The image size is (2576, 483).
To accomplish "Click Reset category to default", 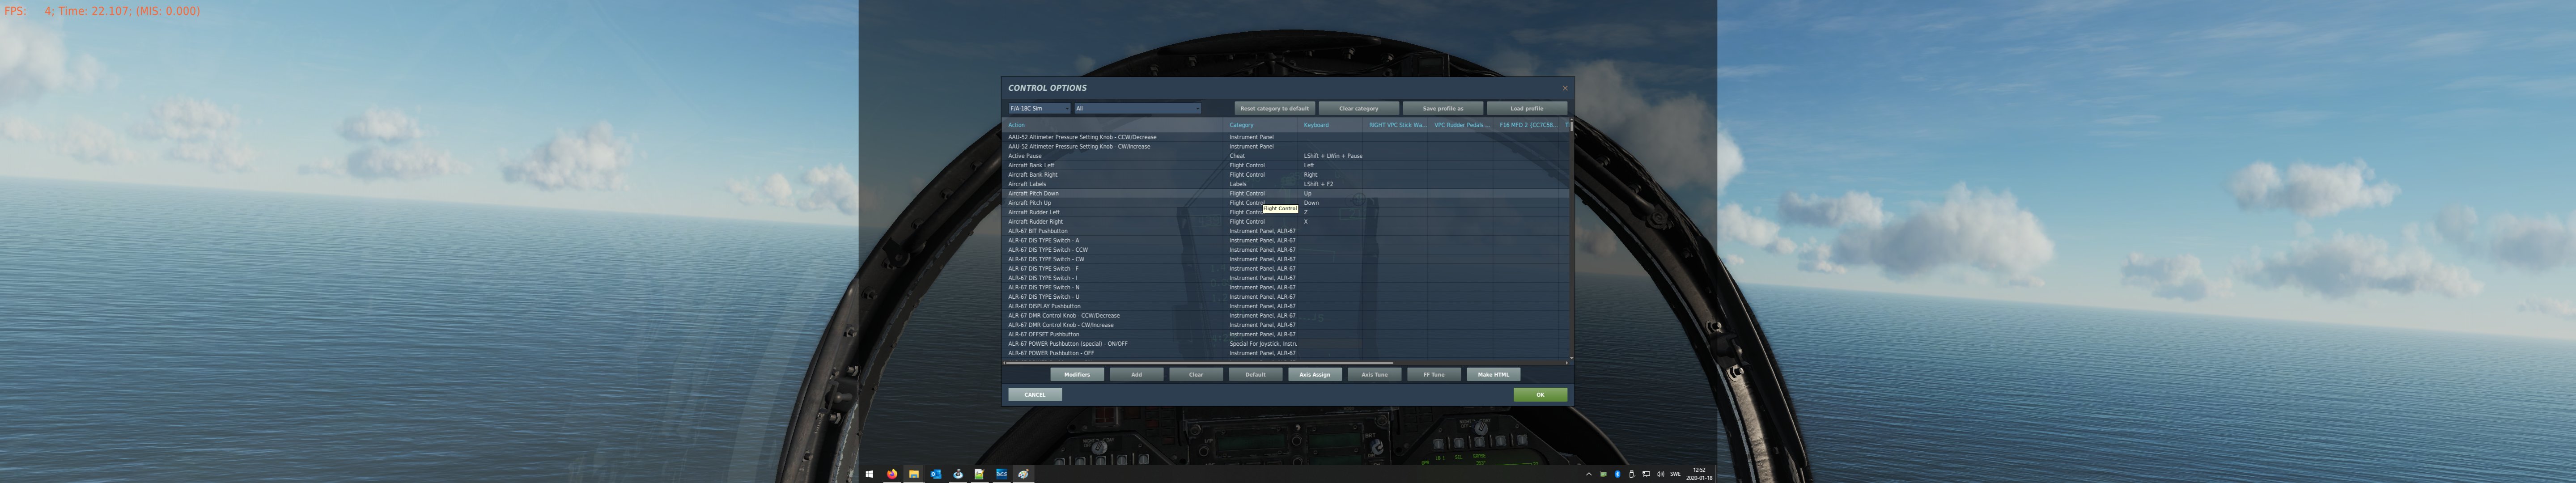I will (1274, 108).
